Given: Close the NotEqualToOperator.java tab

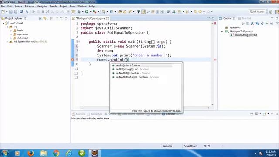Looking at the screenshot, I should pos(108,18).
